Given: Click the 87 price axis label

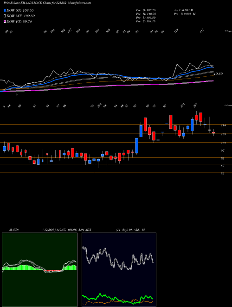Looking at the screenshot, I should point(223,166).
